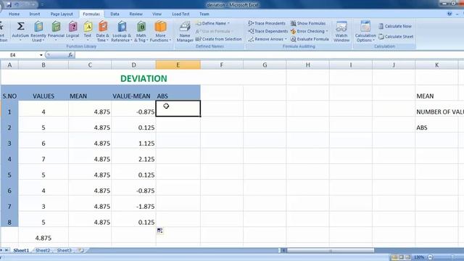Expand Remove Arrows dropdown arrow
The image size is (464, 261).
286,39
